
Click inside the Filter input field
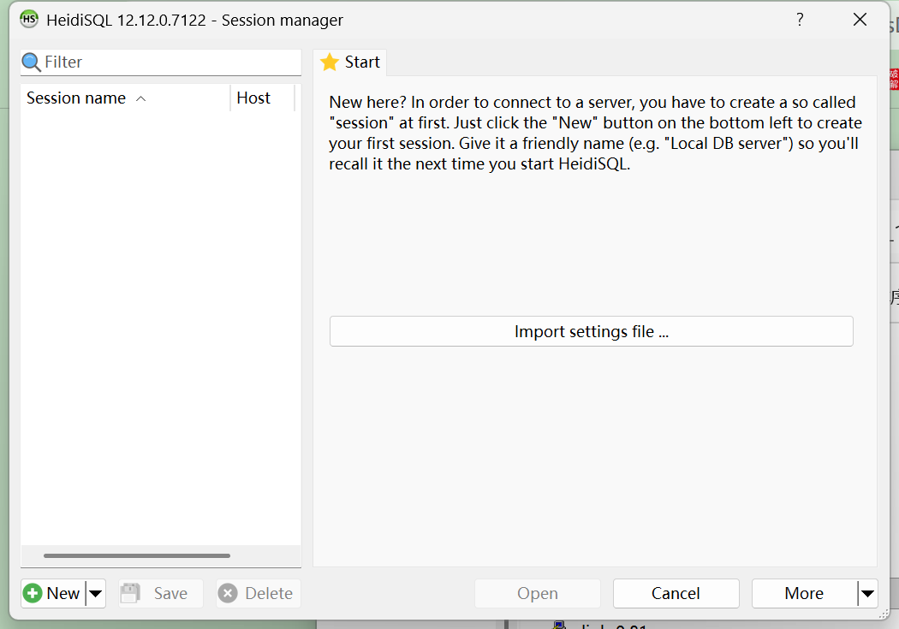click(154, 62)
